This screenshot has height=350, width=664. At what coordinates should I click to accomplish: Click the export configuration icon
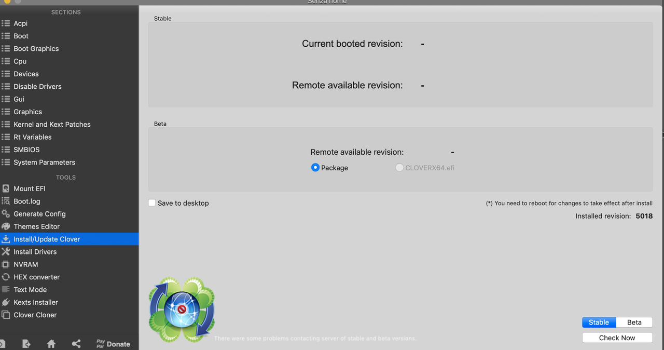coord(26,344)
